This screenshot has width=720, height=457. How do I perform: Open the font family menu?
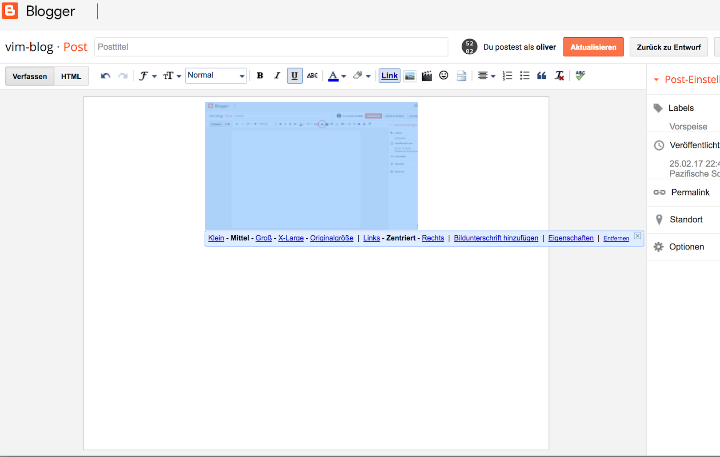point(148,76)
